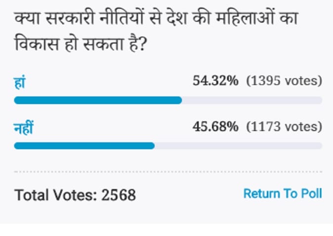Click the word सरकारी in the question

point(70,17)
